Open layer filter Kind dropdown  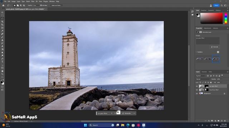pyautogui.click(x=201, y=76)
